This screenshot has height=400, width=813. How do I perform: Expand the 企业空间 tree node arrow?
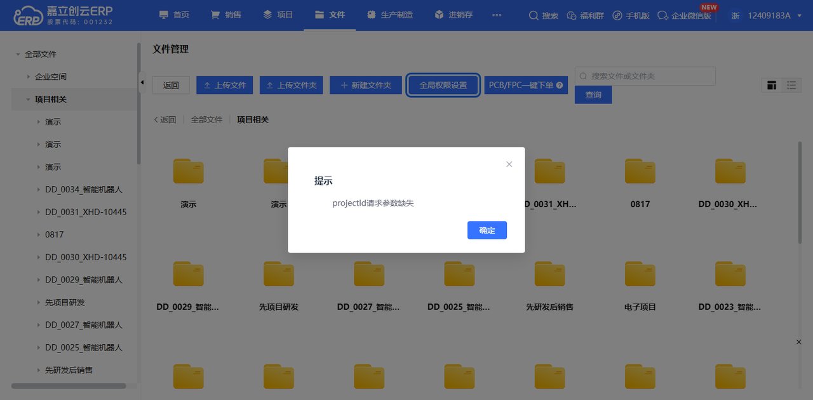tap(28, 77)
